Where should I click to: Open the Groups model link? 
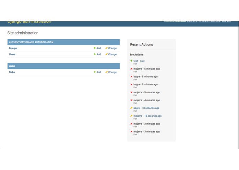click(13, 48)
